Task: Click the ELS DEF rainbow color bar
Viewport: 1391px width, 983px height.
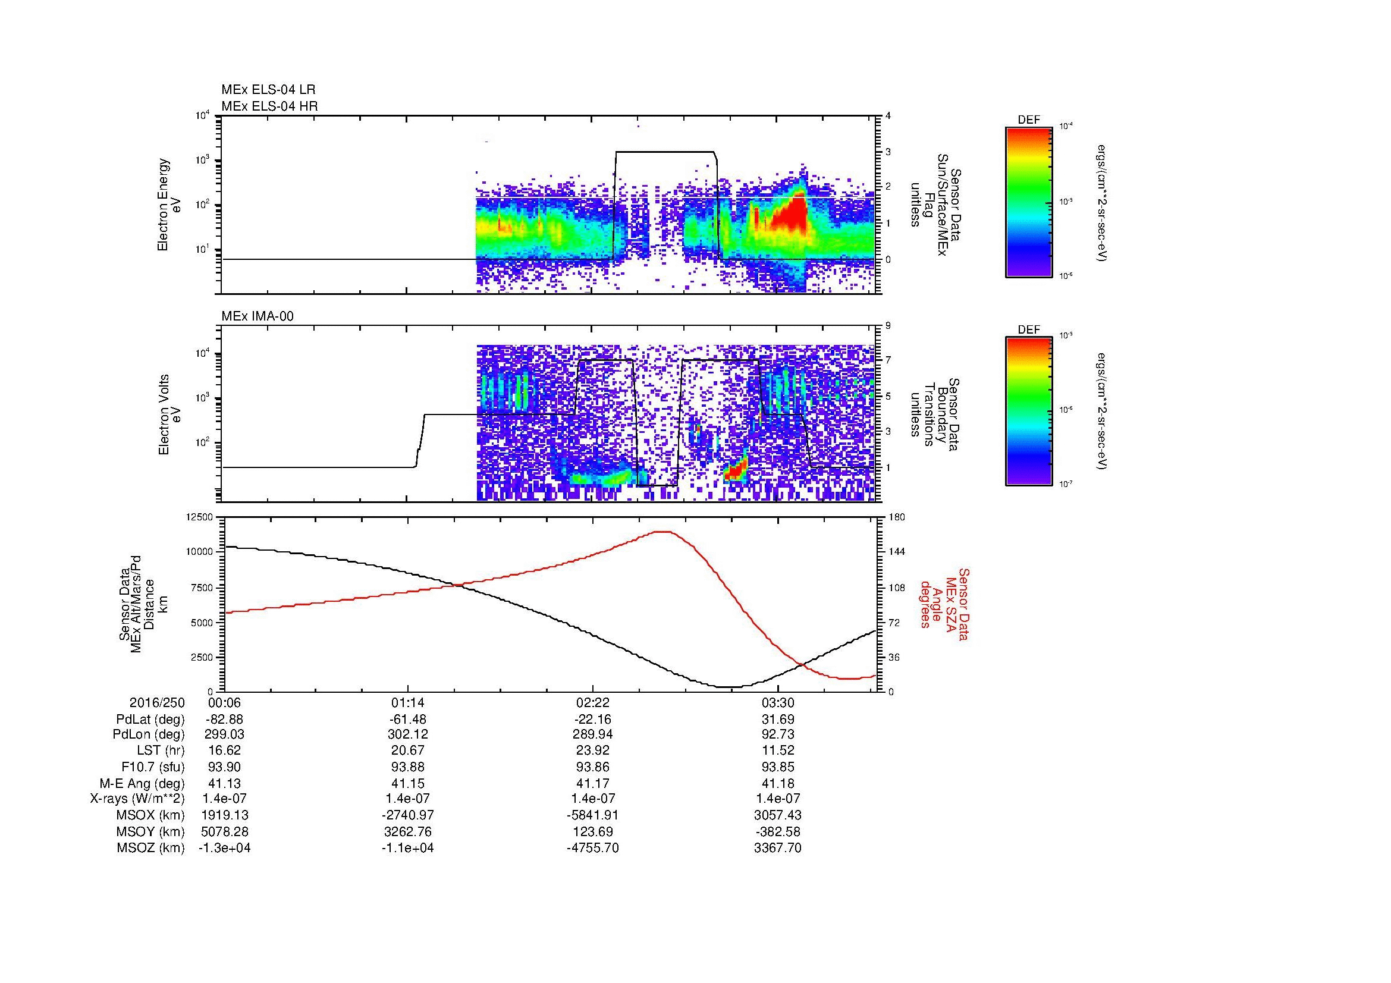Action: (x=1029, y=202)
